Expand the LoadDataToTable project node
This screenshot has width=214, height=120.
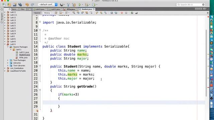[x=5, y=71]
